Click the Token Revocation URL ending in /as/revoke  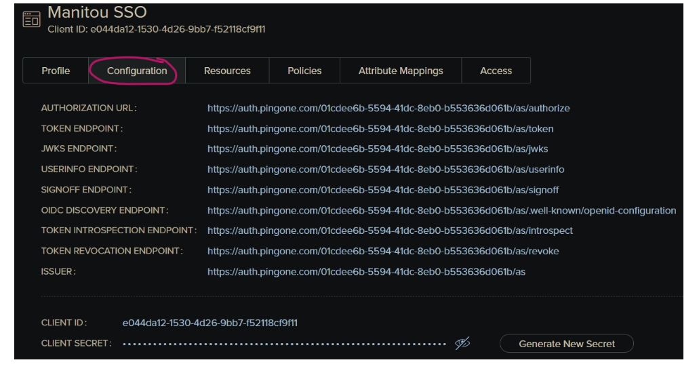(x=383, y=251)
